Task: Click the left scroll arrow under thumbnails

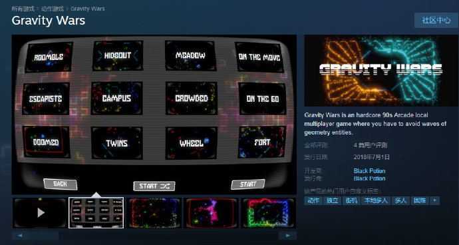Action: pos(20,235)
